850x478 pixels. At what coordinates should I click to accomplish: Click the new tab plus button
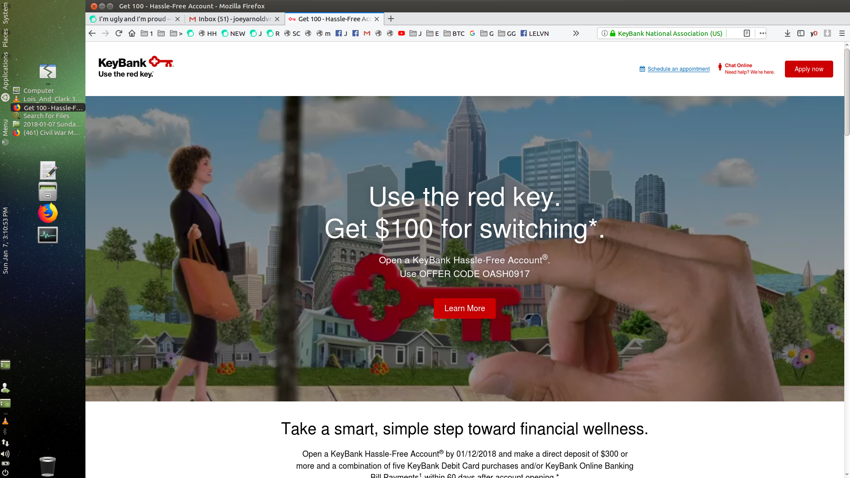390,19
